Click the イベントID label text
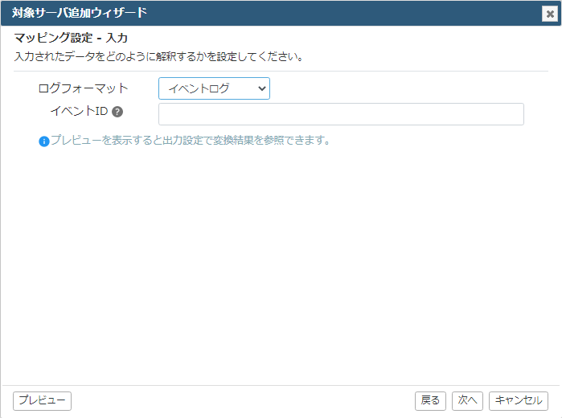Screen dimensions: 562x418 pos(80,111)
